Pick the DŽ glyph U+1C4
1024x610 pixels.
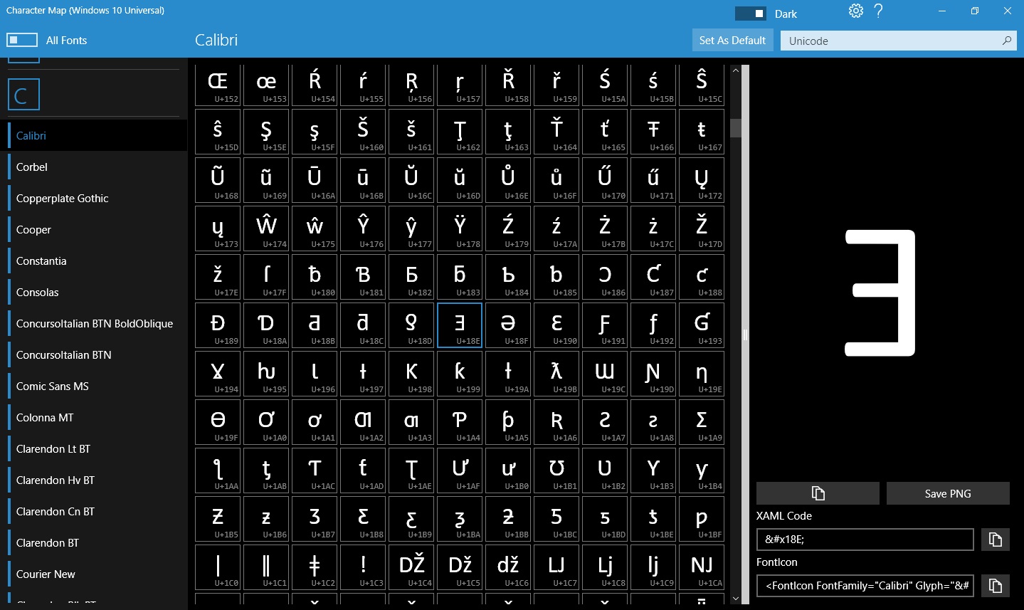pos(411,567)
